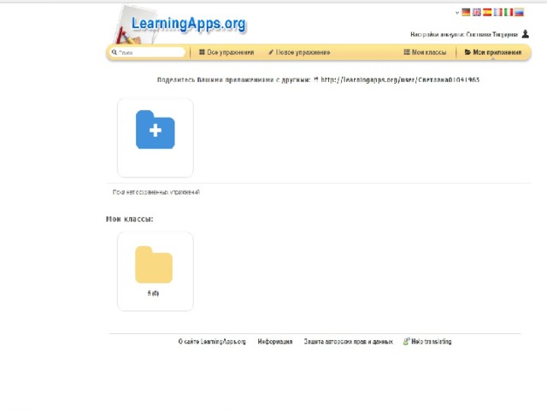Click the LearningApps.org logo

188,23
